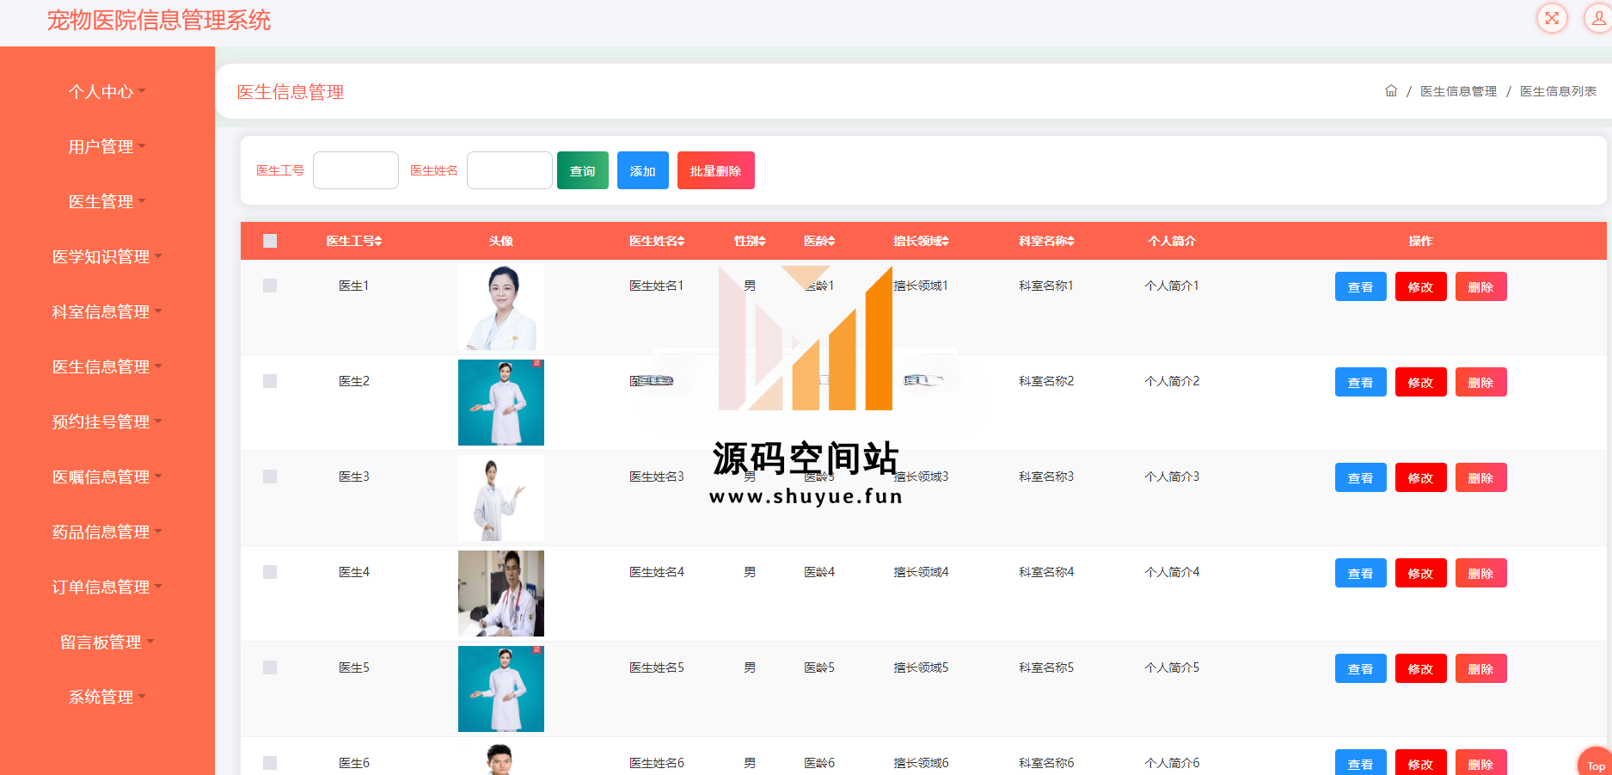
Task: Click the blue 添加 add button
Action: [x=643, y=170]
